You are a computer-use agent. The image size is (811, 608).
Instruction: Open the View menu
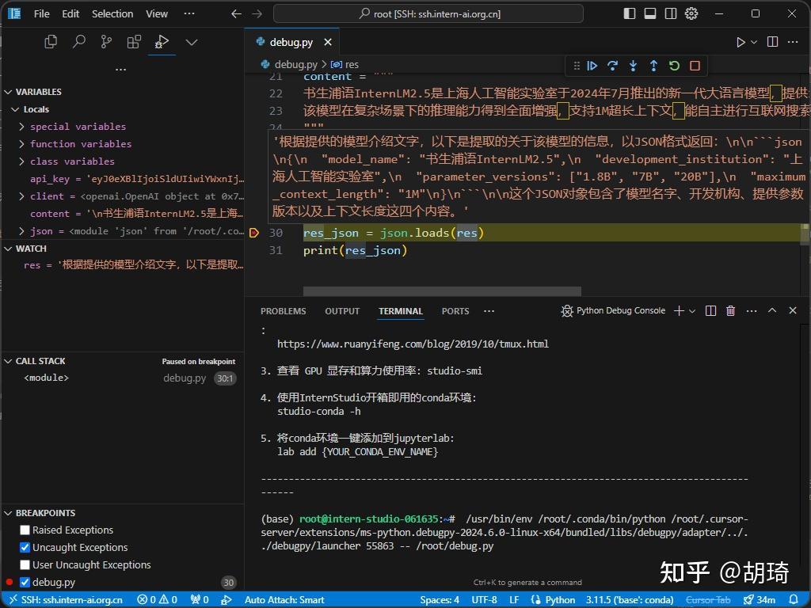pyautogui.click(x=157, y=14)
